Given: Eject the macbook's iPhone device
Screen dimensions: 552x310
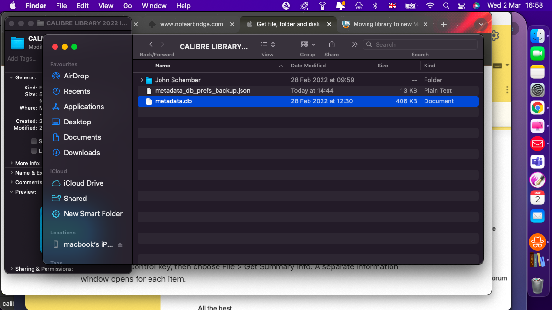Looking at the screenshot, I should (x=120, y=244).
